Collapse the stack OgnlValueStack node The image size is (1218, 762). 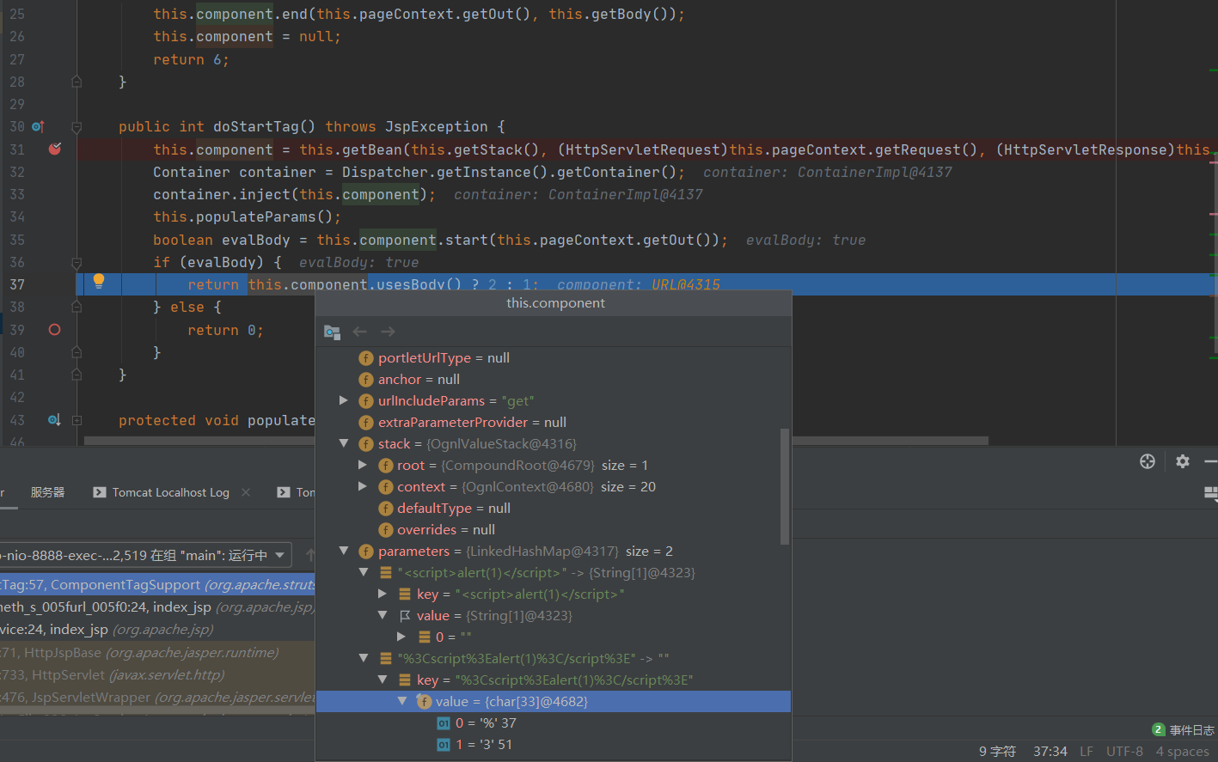click(344, 443)
